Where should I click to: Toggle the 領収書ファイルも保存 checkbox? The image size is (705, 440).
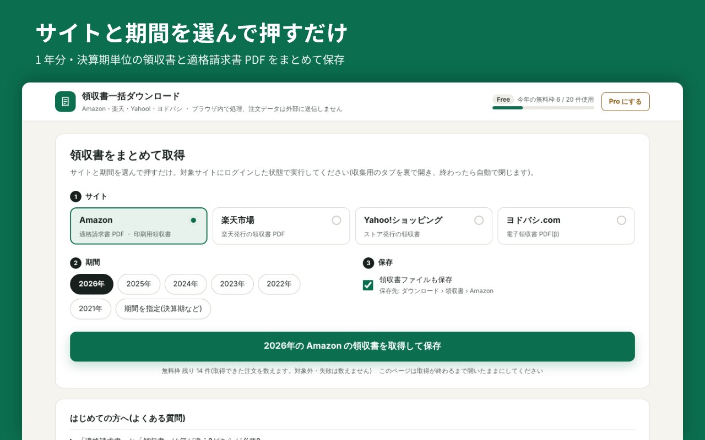click(368, 285)
